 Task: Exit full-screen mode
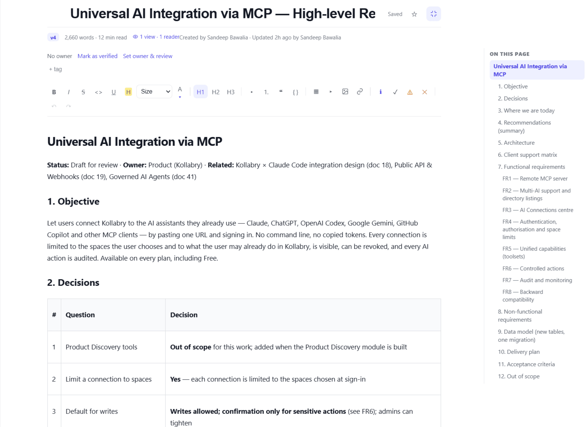pyautogui.click(x=434, y=14)
